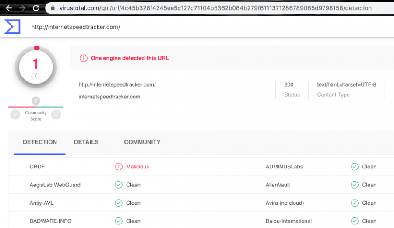Click the text/html;charset=UTF-8 content type
Image resolution: width=394 pixels, height=228 pixels.
[x=347, y=84]
